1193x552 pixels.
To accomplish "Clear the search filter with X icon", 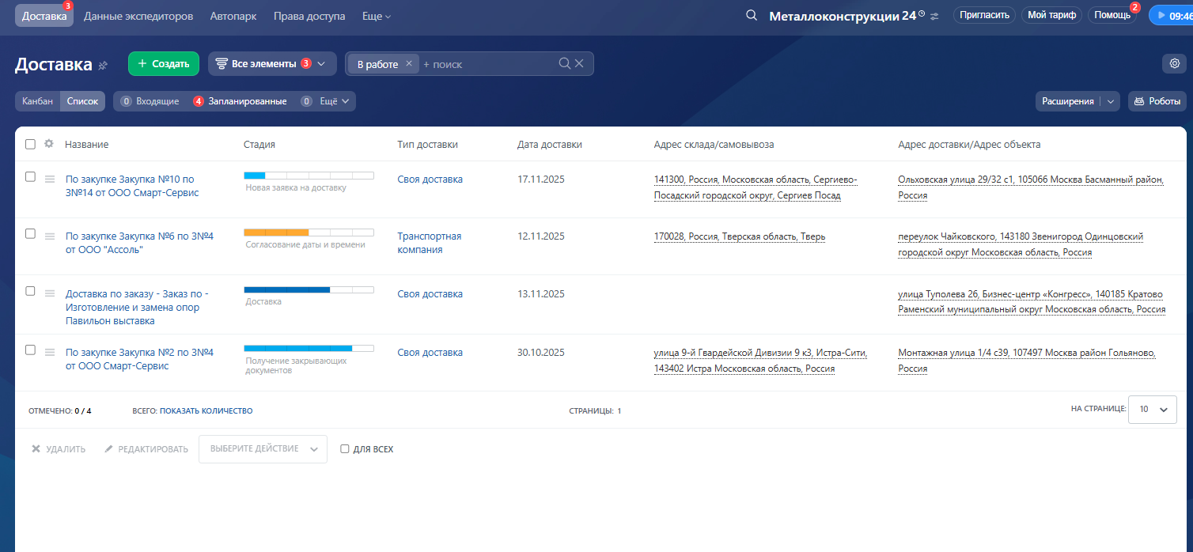I will tap(580, 64).
